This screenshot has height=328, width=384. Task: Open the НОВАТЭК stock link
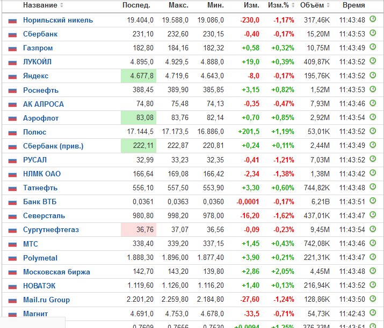tap(39, 286)
